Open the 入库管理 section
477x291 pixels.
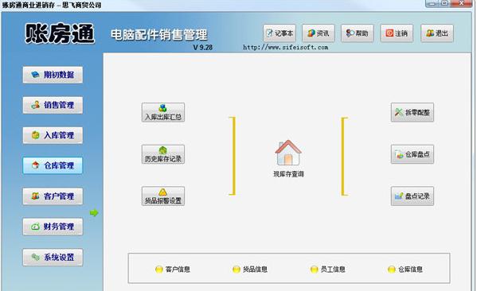pos(53,135)
